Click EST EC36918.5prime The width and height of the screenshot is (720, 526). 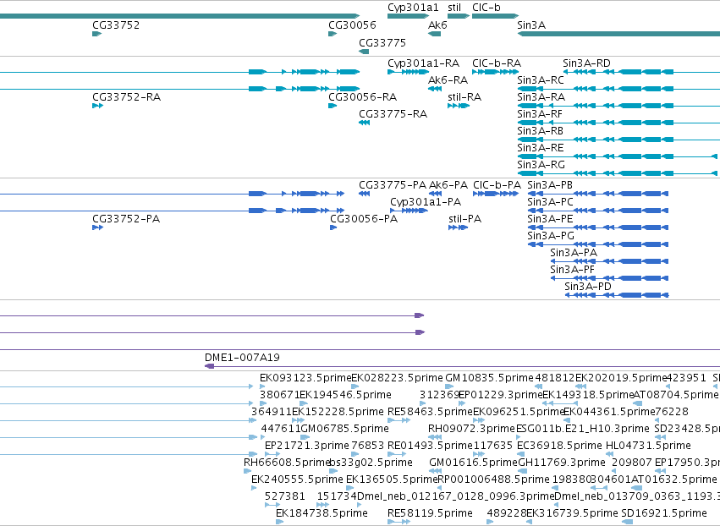pos(559,445)
